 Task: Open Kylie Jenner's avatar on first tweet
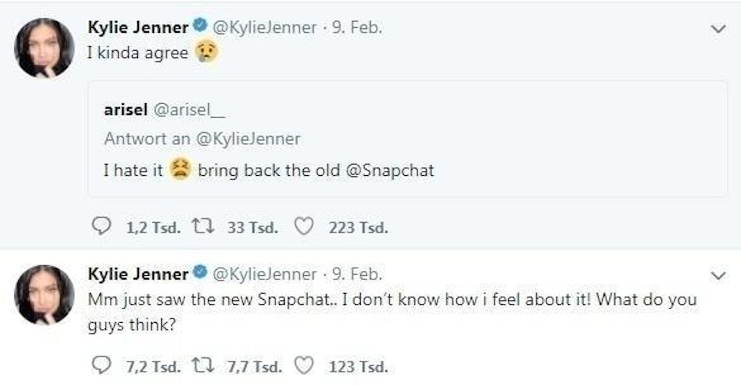click(44, 48)
